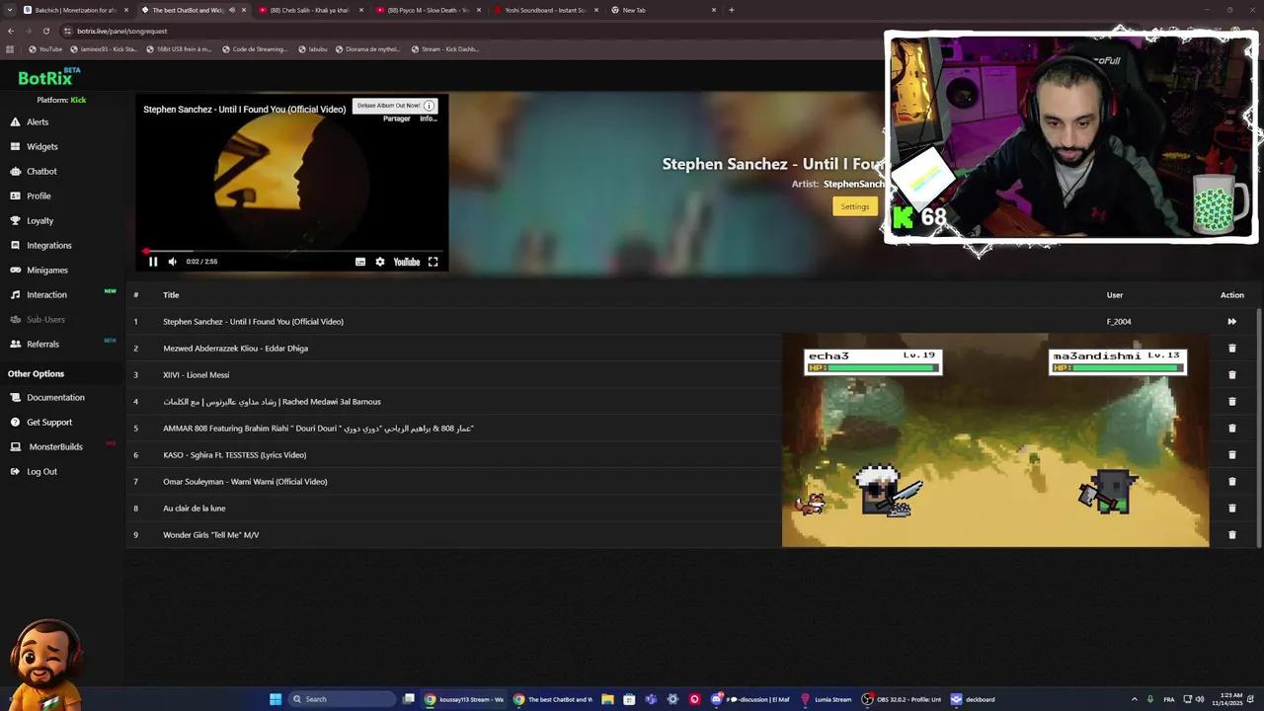Mute audio on The best ChatBot tab

pyautogui.click(x=232, y=10)
